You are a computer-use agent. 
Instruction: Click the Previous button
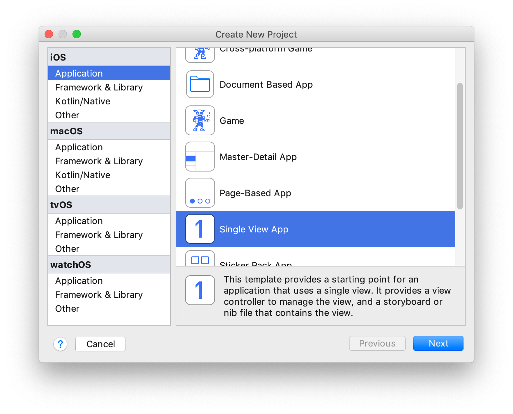[377, 343]
